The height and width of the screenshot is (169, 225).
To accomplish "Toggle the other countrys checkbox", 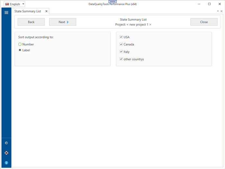I will pos(121,59).
